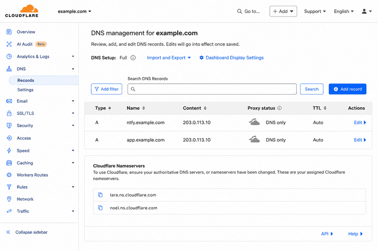Click the Go to... search box
378x251 pixels.
coord(249,11)
